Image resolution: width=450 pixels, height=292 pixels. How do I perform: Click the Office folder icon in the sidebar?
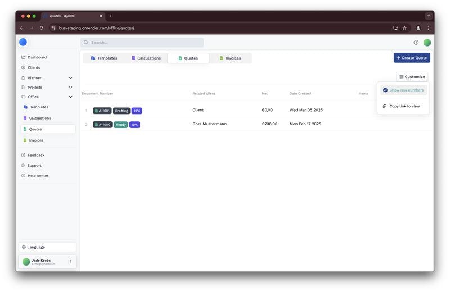tap(23, 97)
